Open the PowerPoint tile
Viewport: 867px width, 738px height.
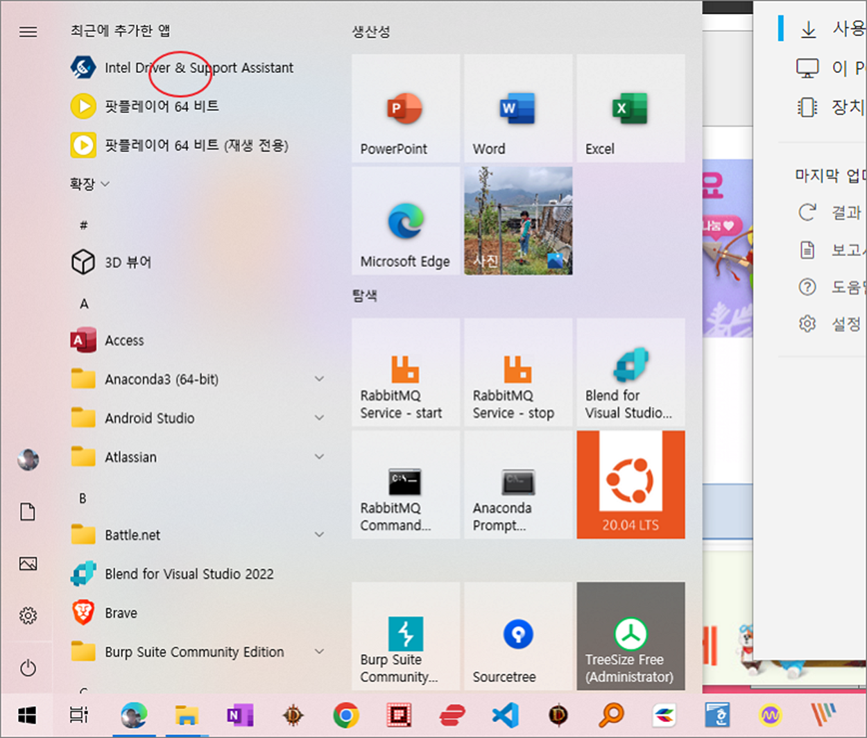(406, 108)
